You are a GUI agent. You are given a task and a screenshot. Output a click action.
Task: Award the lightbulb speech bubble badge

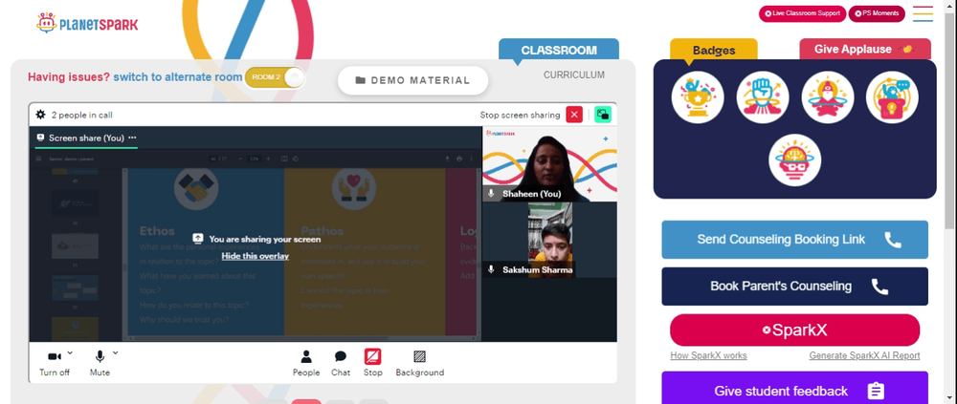pyautogui.click(x=892, y=97)
